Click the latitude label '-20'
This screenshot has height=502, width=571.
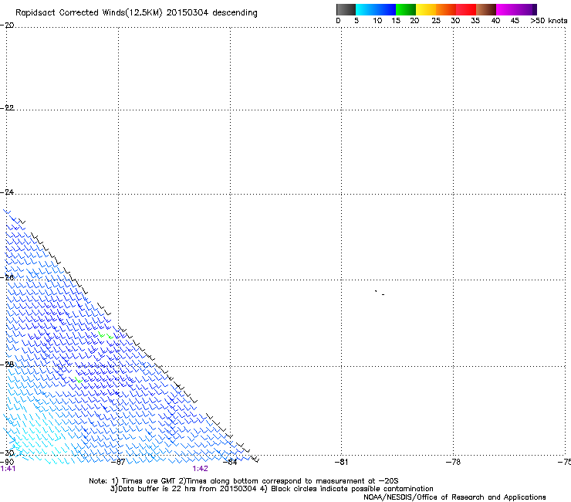[7, 25]
